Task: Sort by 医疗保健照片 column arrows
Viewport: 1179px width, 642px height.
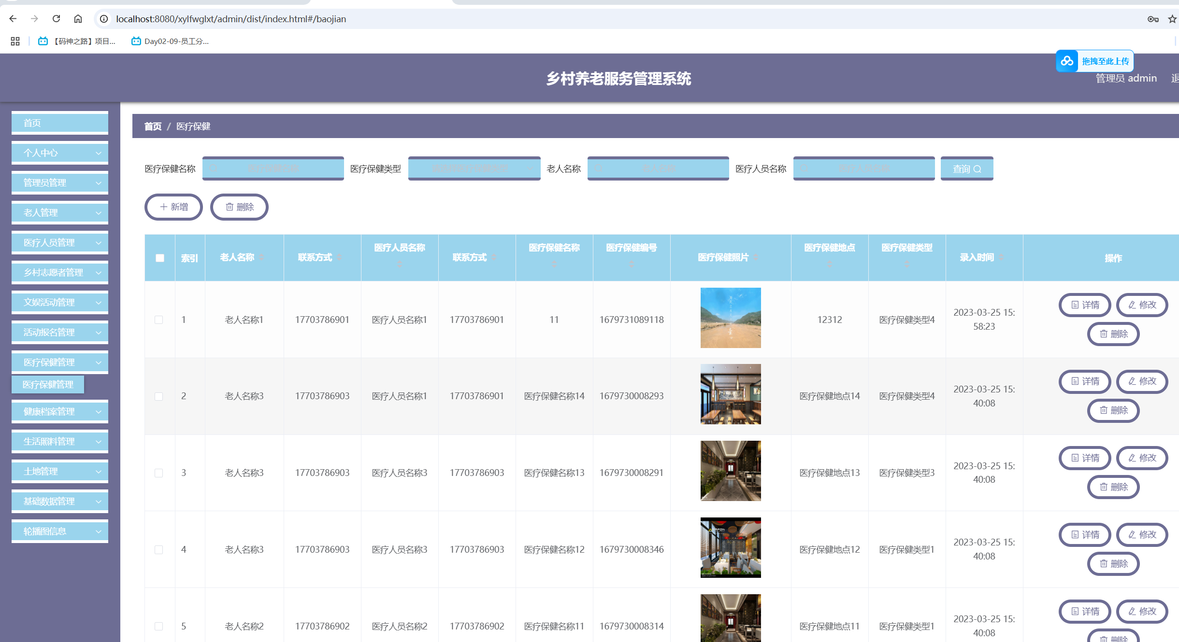Action: click(x=756, y=257)
